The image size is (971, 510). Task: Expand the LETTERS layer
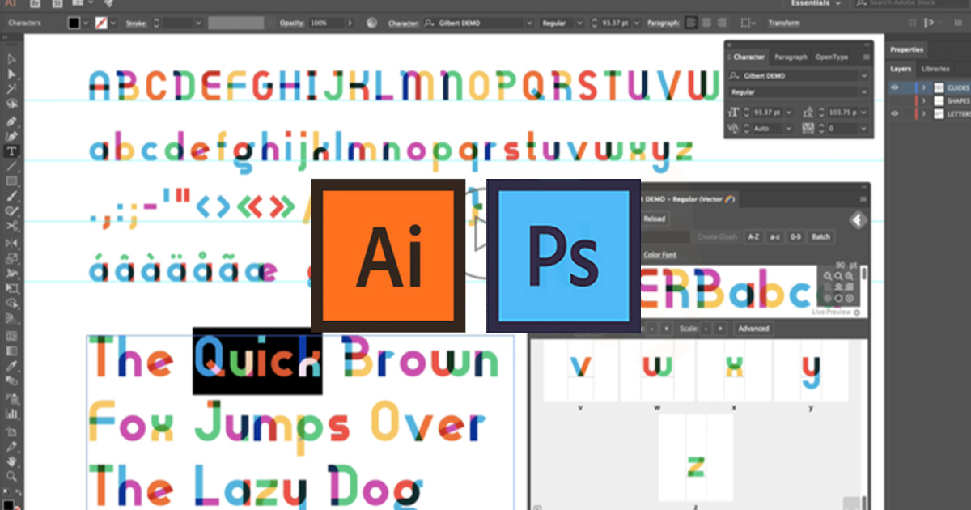[925, 114]
